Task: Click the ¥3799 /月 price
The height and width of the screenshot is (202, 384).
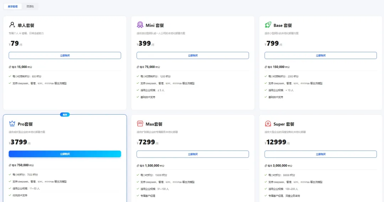Action: (x=20, y=142)
